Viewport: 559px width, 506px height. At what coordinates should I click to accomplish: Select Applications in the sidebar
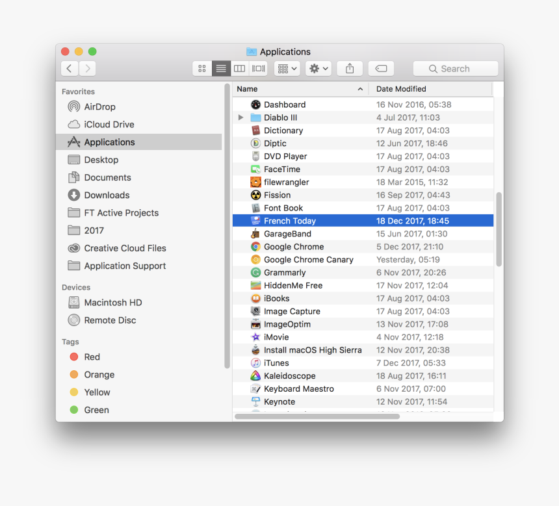[138, 142]
